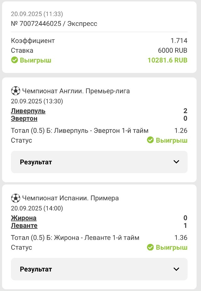
Task: Click the Чемпионат Испании. Примера heading
Action: (70, 198)
